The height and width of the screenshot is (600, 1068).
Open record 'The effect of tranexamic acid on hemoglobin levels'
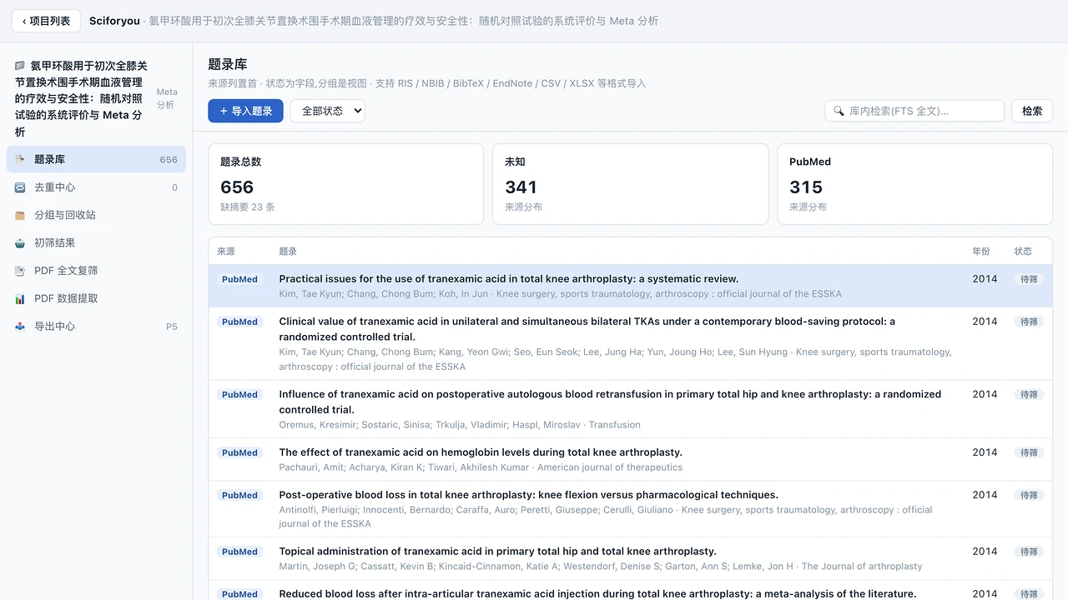[630, 459]
